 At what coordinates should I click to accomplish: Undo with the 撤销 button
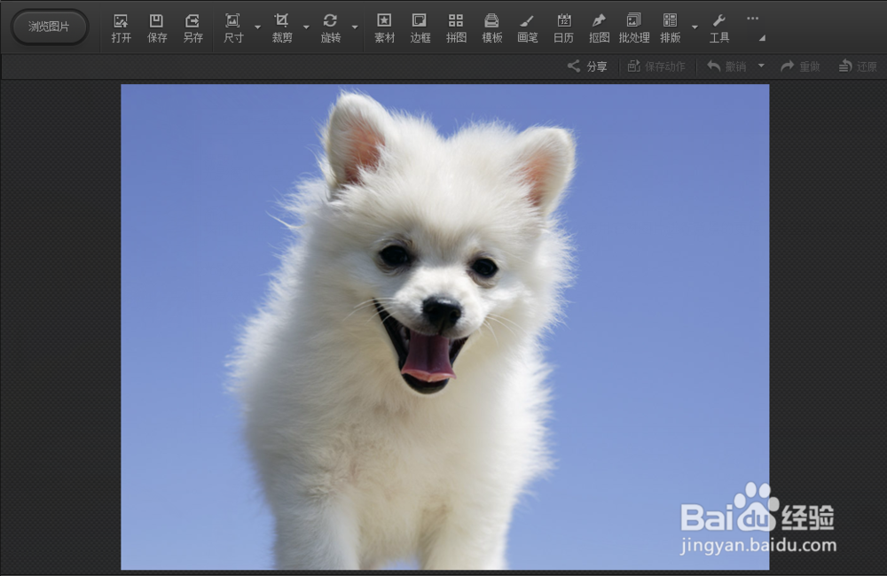pyautogui.click(x=727, y=66)
